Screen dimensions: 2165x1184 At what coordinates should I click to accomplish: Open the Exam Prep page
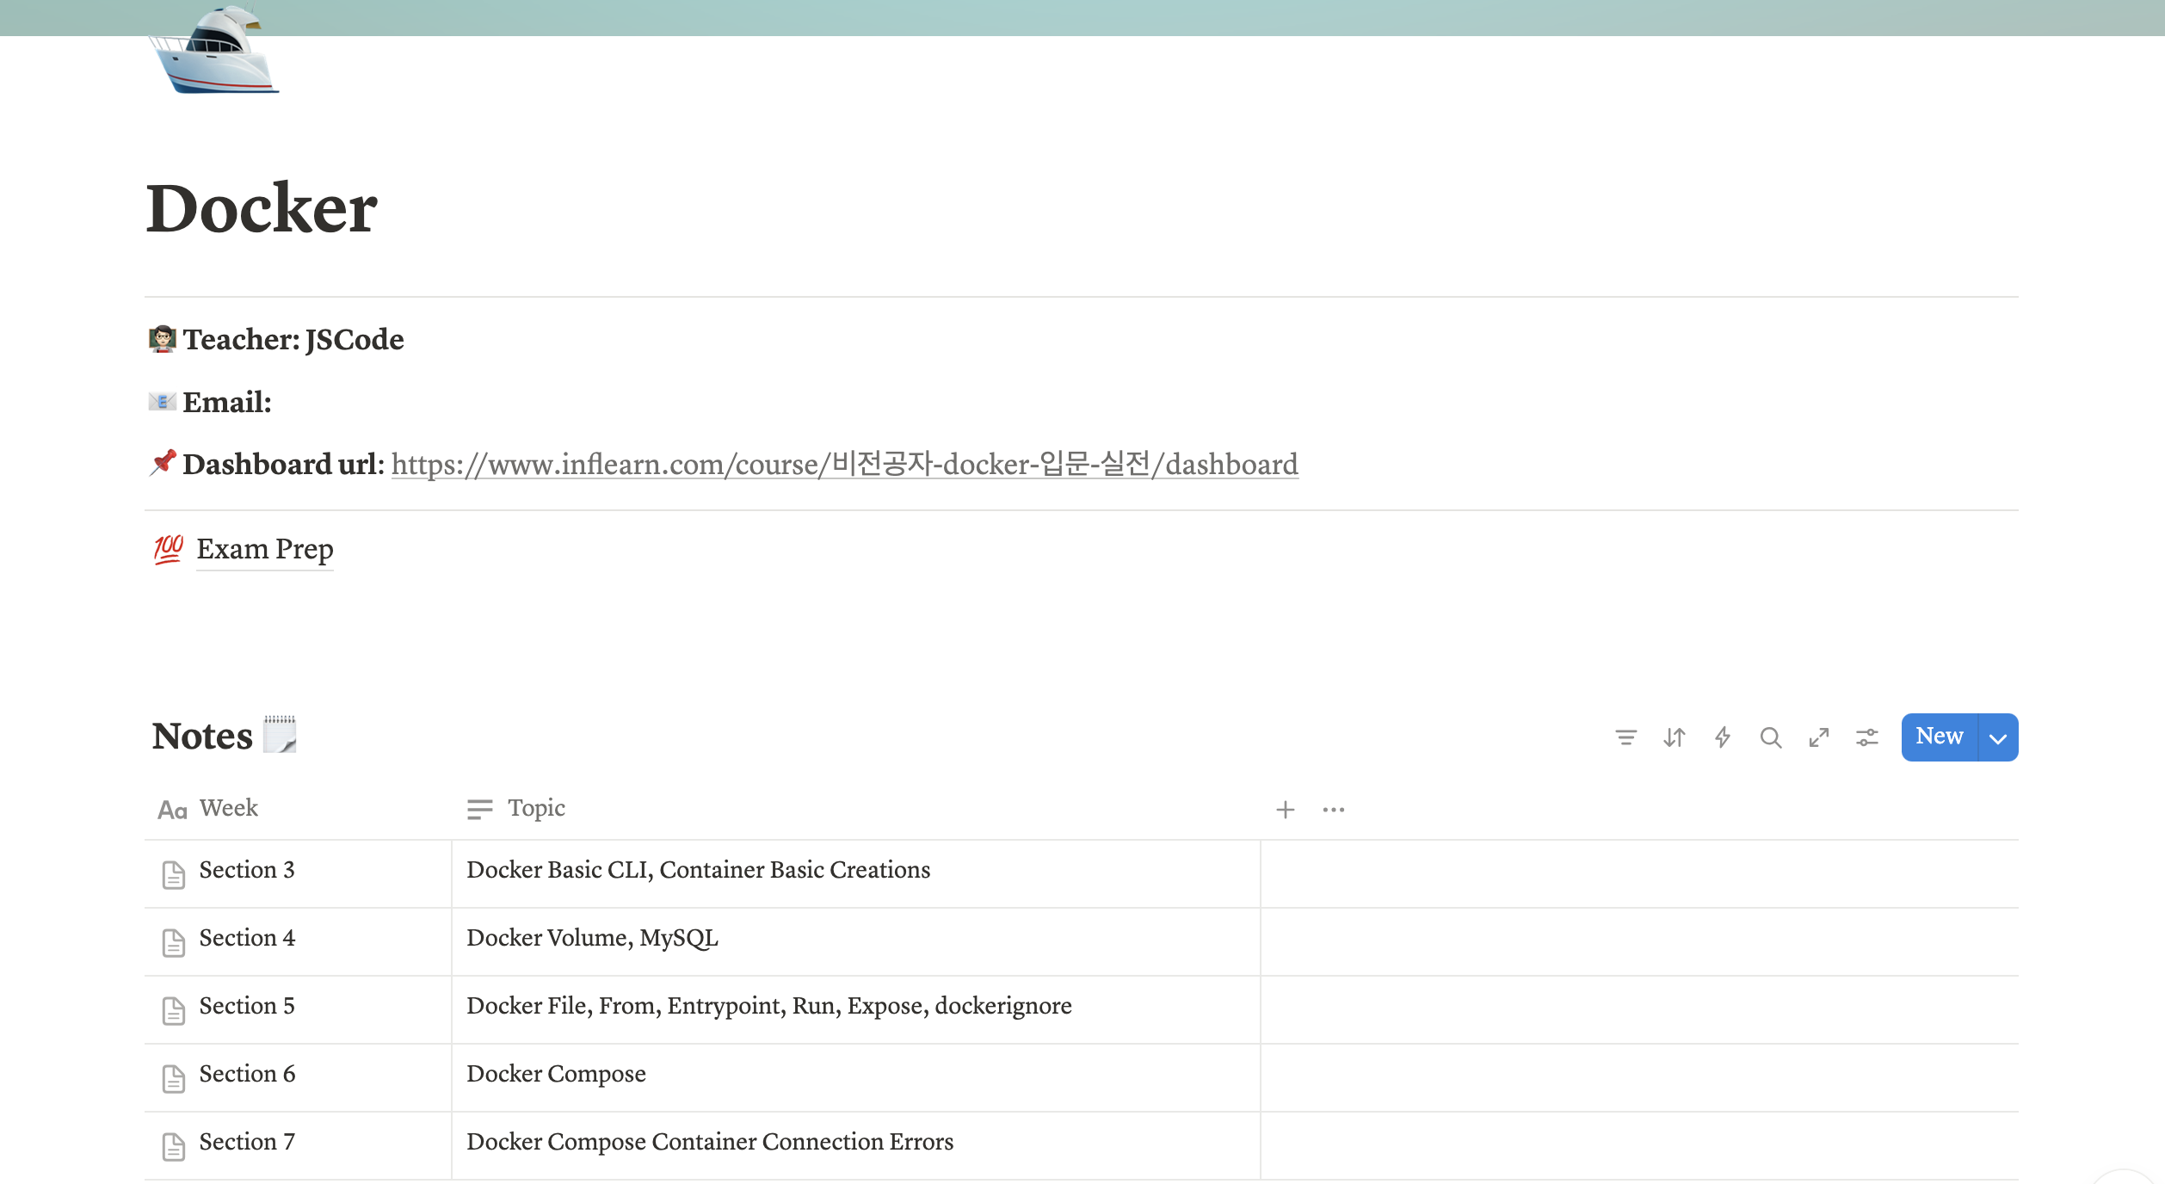tap(264, 549)
